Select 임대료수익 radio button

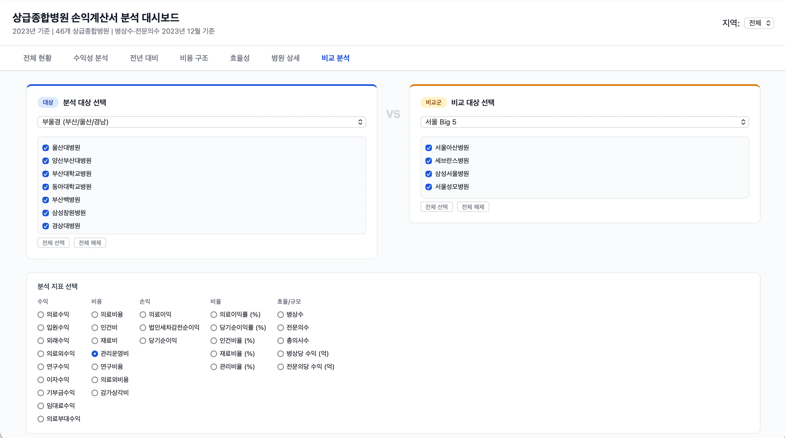[x=41, y=406]
